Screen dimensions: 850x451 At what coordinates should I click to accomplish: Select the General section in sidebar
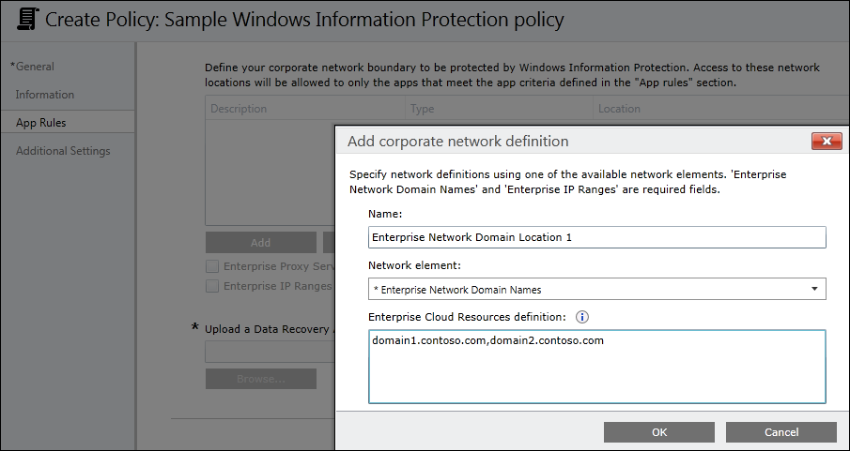pyautogui.click(x=35, y=67)
